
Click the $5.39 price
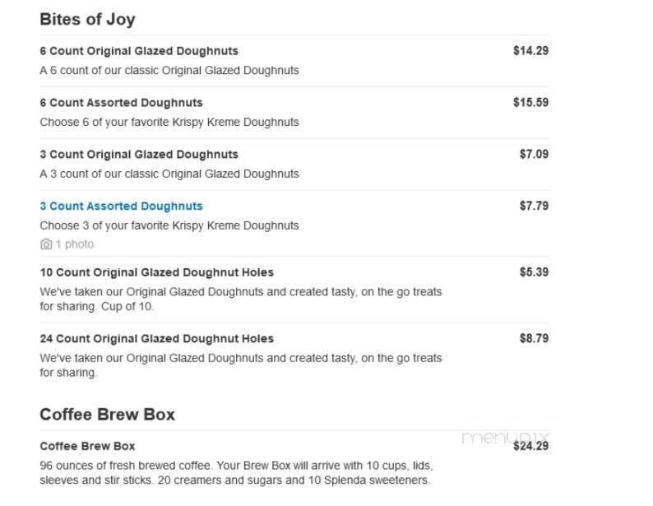[x=534, y=272]
